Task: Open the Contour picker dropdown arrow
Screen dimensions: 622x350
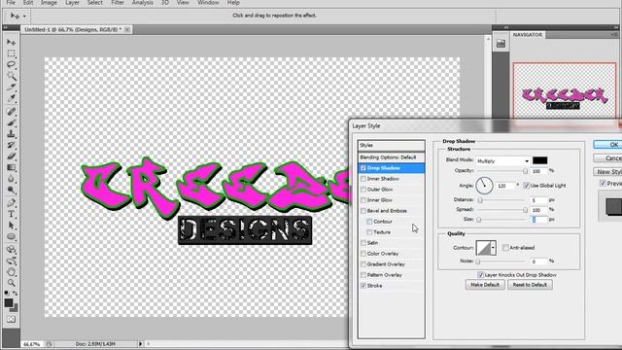Action: pos(493,248)
